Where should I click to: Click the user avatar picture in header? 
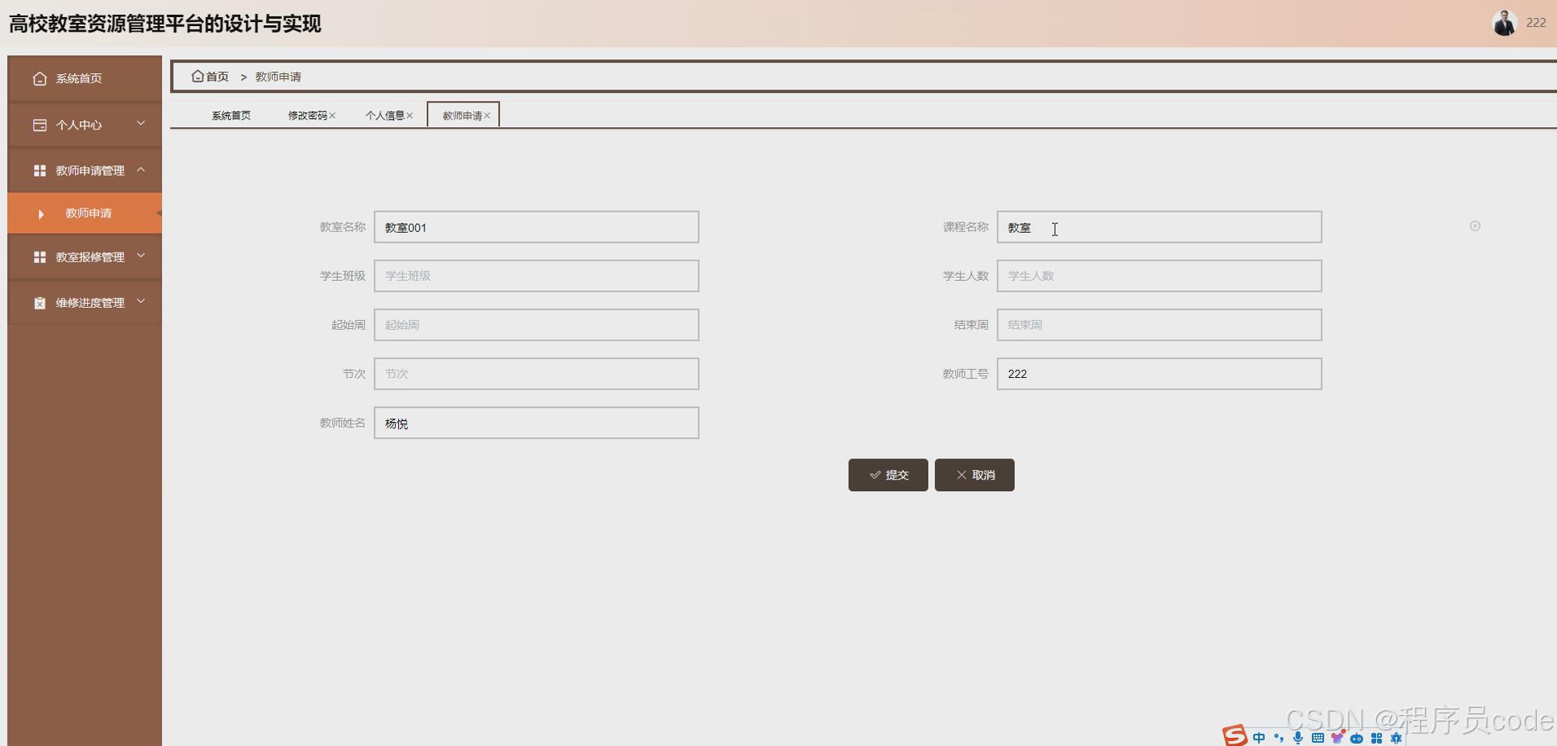(1504, 23)
